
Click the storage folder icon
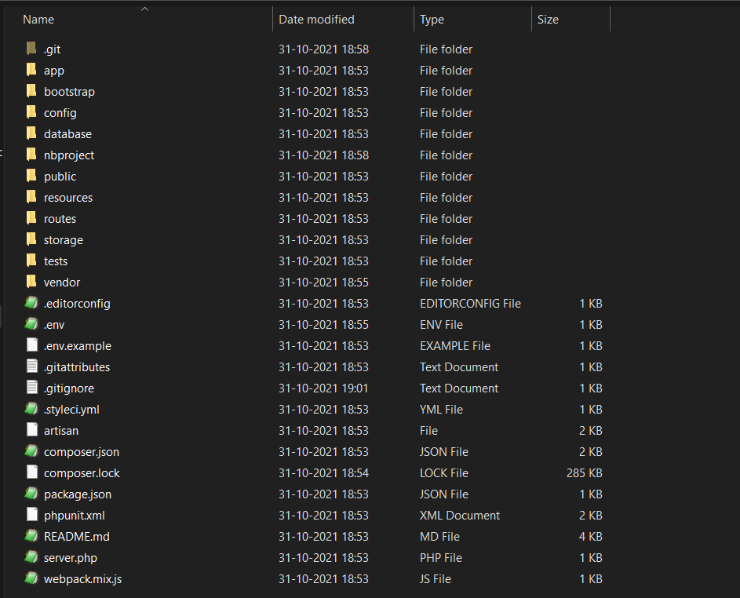(x=31, y=239)
